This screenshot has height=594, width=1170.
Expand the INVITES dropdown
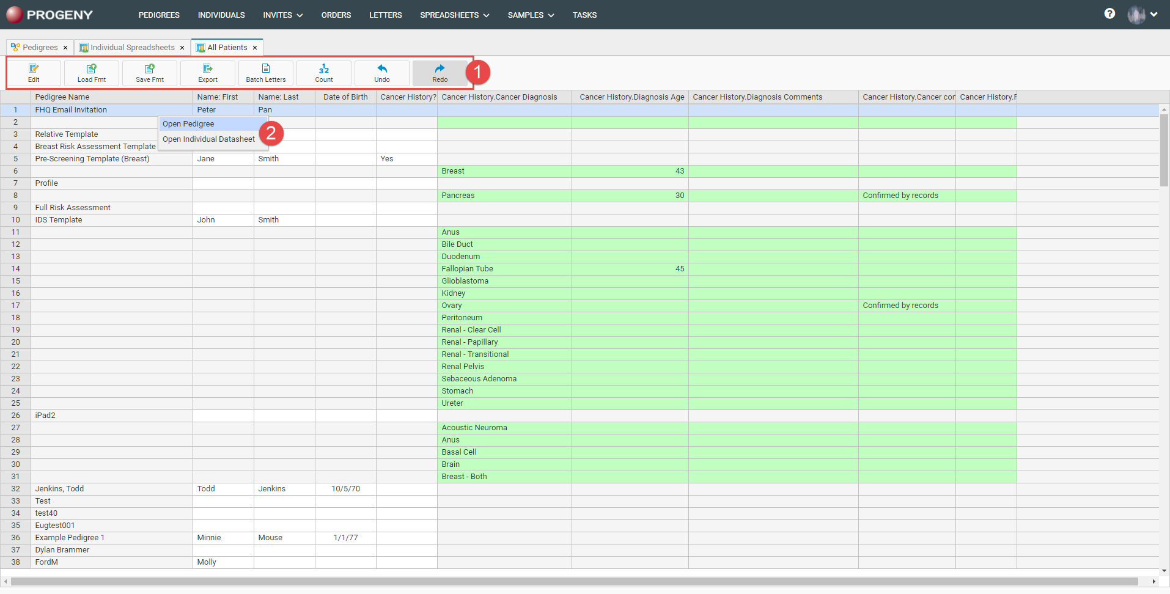coord(282,15)
